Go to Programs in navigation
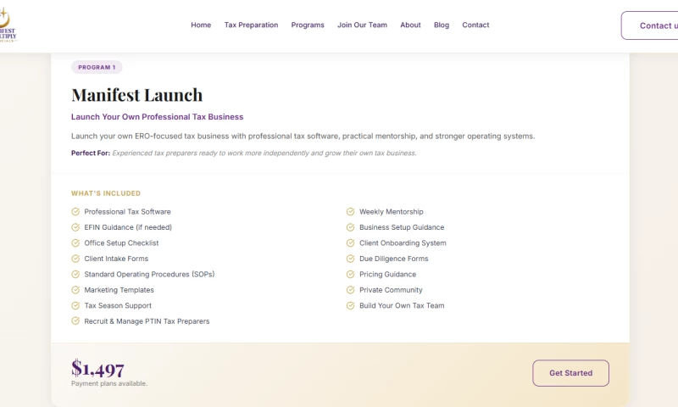The height and width of the screenshot is (407, 678). click(308, 25)
